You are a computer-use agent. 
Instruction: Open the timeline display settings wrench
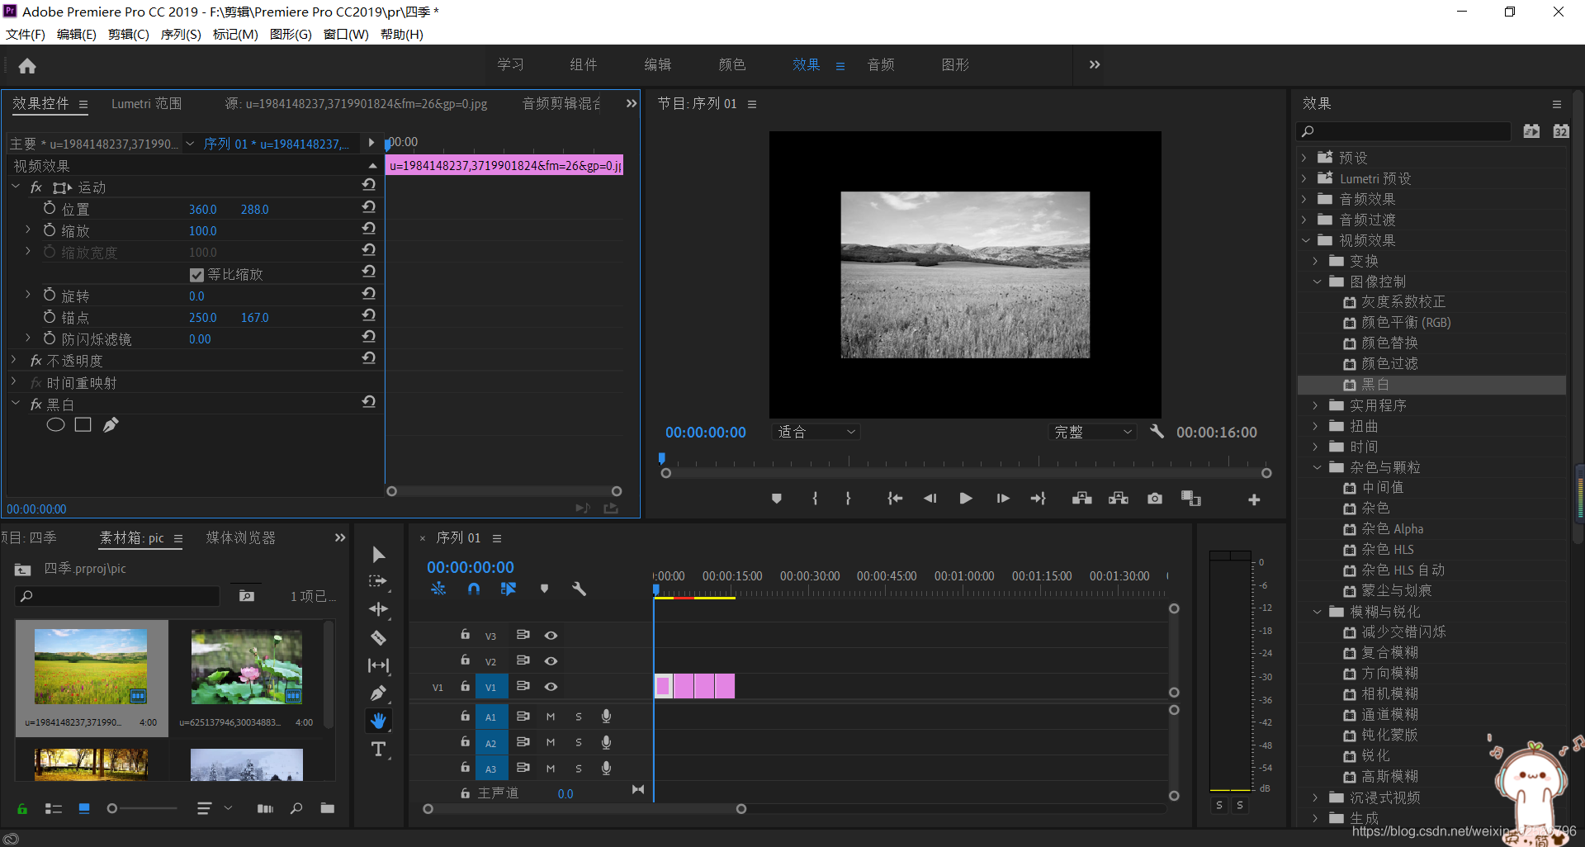(x=579, y=589)
